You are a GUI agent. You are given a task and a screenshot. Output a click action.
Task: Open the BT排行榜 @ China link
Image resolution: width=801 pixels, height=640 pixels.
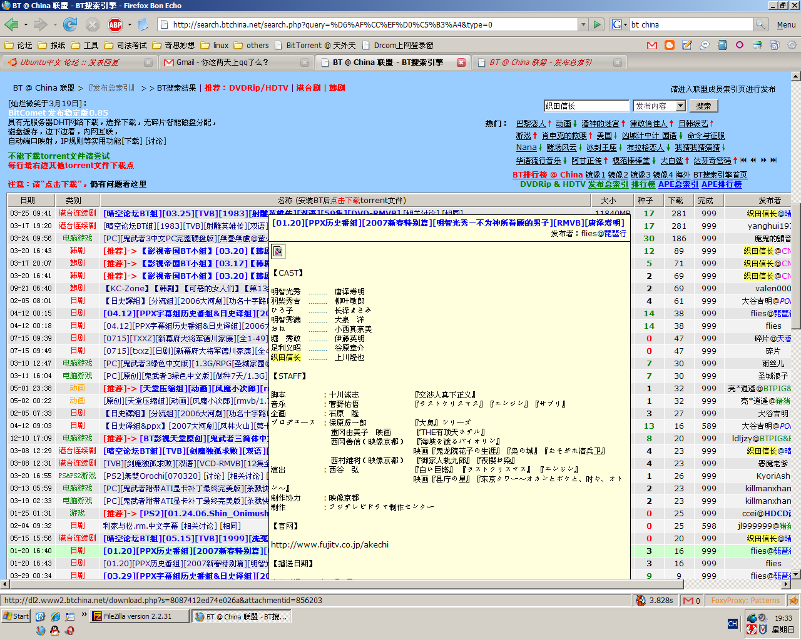(x=548, y=174)
